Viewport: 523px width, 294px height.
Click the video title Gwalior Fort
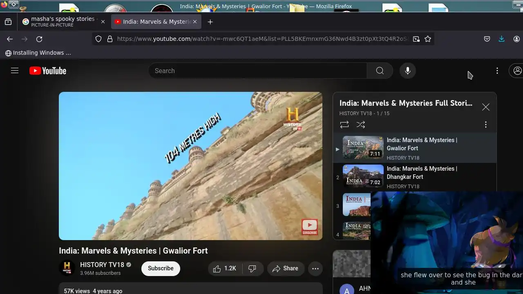(133, 251)
